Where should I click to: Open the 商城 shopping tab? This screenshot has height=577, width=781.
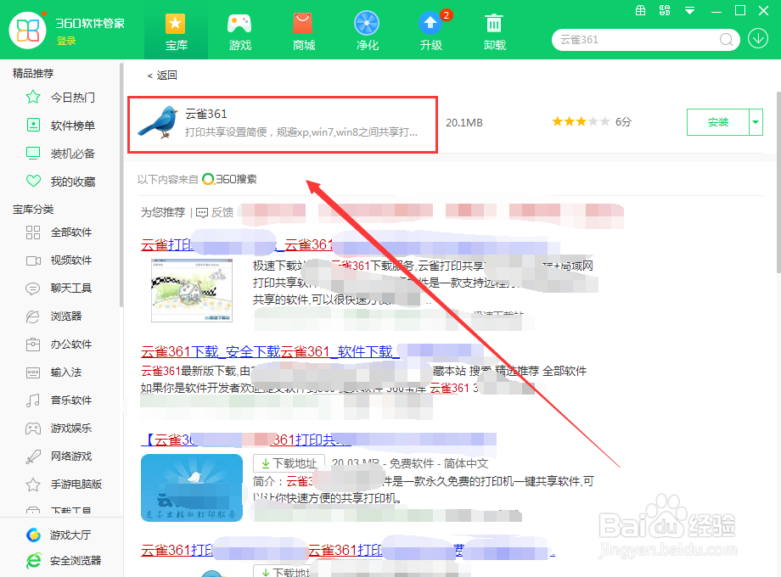tap(303, 32)
